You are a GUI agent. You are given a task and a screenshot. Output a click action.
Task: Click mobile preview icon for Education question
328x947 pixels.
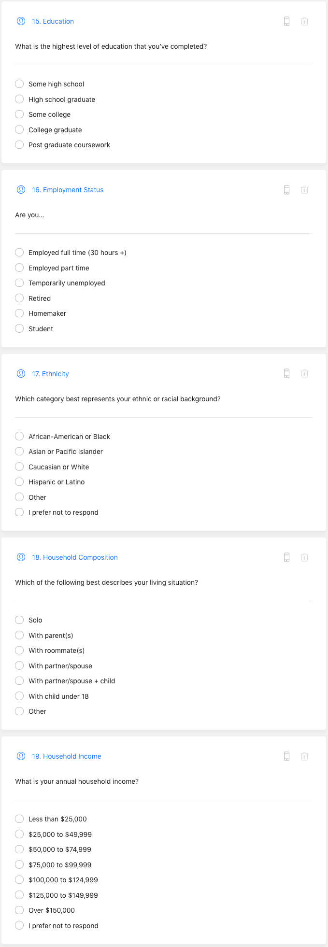click(286, 21)
